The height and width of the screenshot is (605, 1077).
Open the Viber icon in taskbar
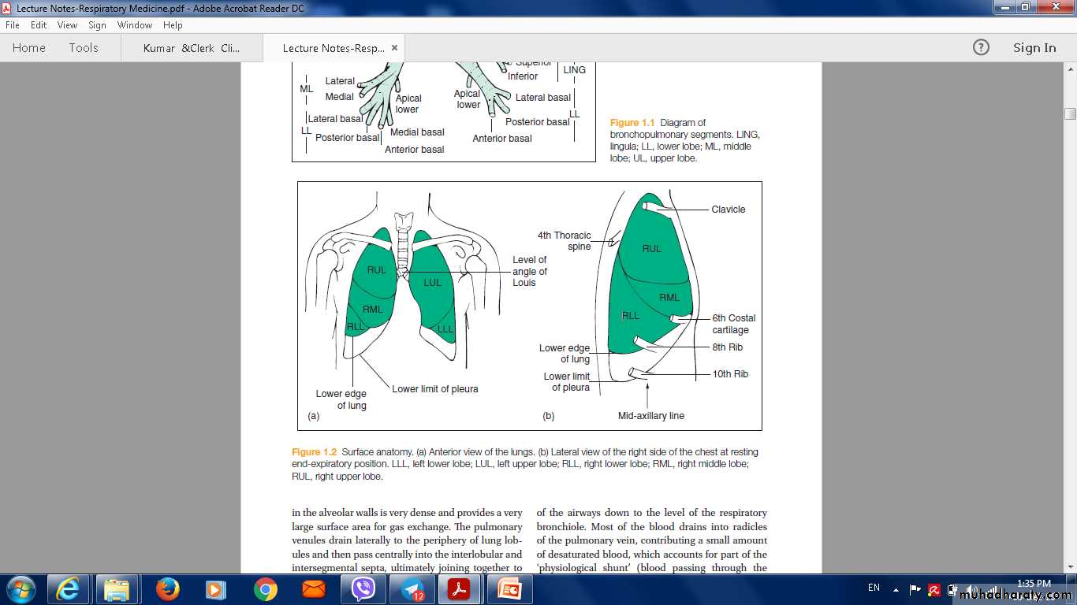point(363,589)
